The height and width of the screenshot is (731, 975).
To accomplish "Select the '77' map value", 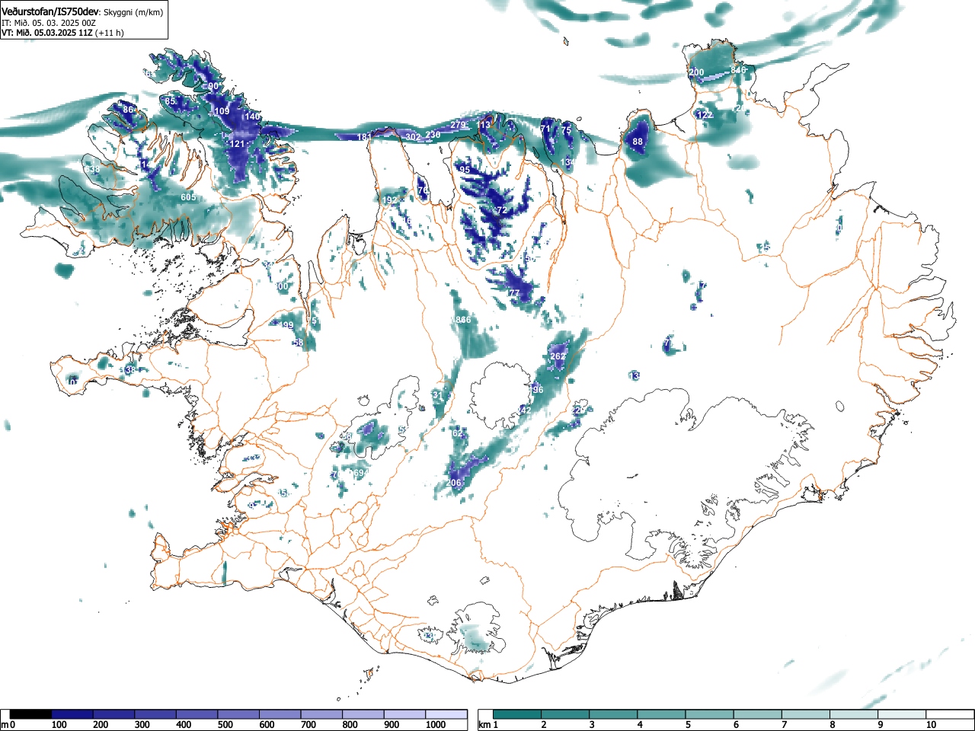I will [514, 293].
